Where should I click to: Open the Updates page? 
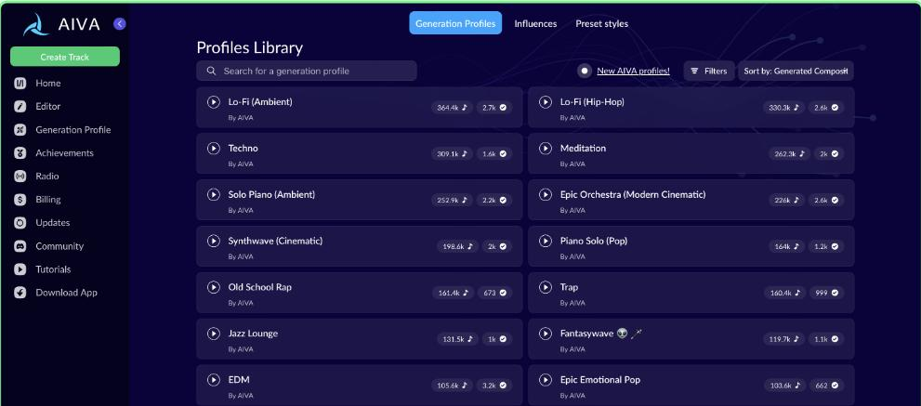pyautogui.click(x=42, y=223)
